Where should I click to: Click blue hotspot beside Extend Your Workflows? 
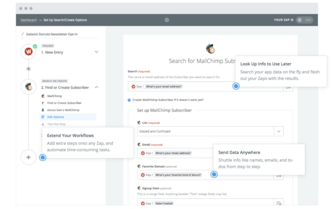[x=43, y=157]
